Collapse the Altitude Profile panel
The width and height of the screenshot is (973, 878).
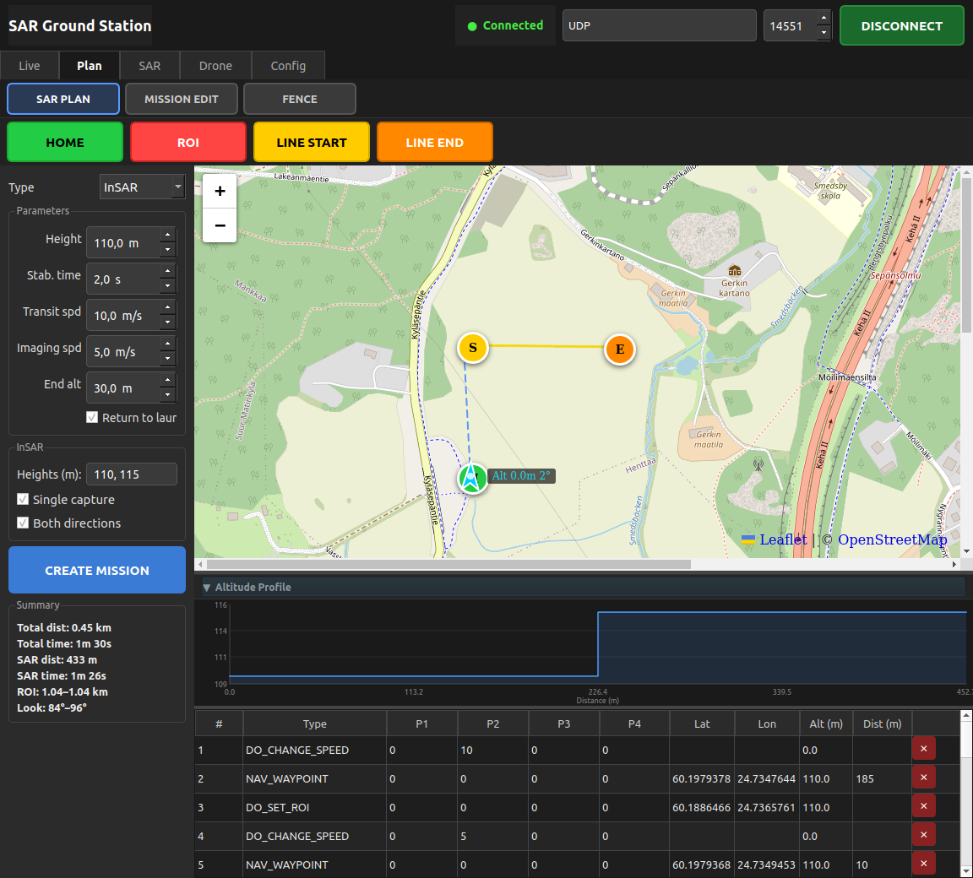pos(207,588)
